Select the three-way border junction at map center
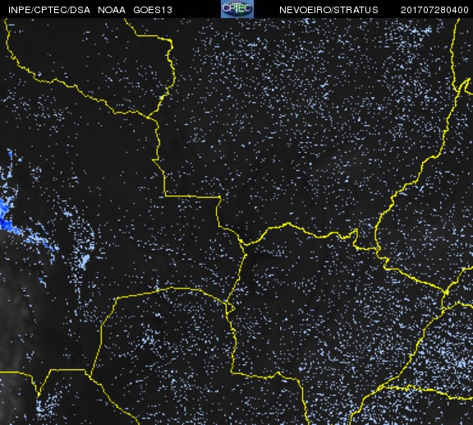 point(244,244)
